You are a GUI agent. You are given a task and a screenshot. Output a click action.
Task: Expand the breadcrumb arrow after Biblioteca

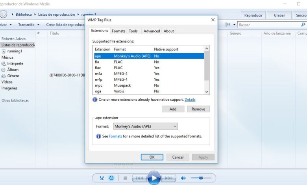pyautogui.click(x=35, y=14)
